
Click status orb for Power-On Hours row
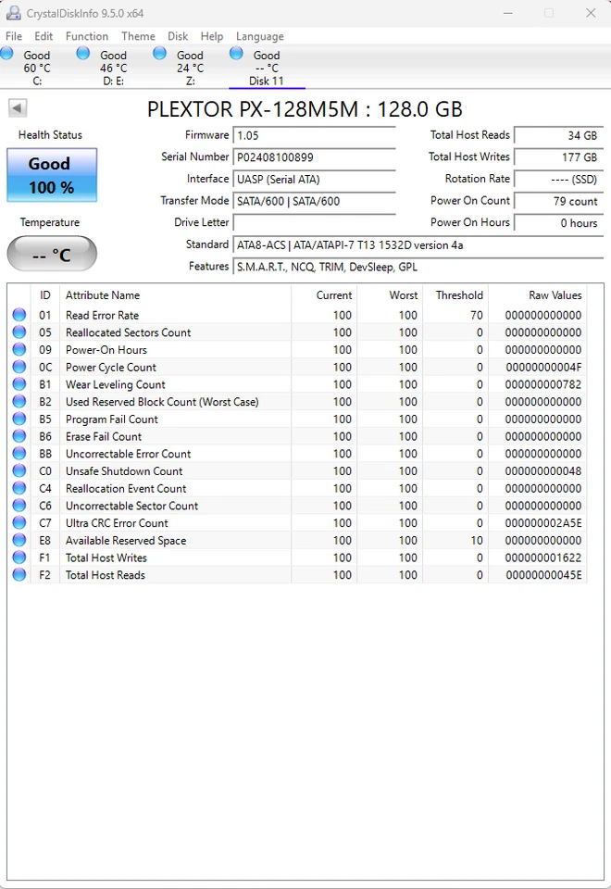pyautogui.click(x=19, y=349)
